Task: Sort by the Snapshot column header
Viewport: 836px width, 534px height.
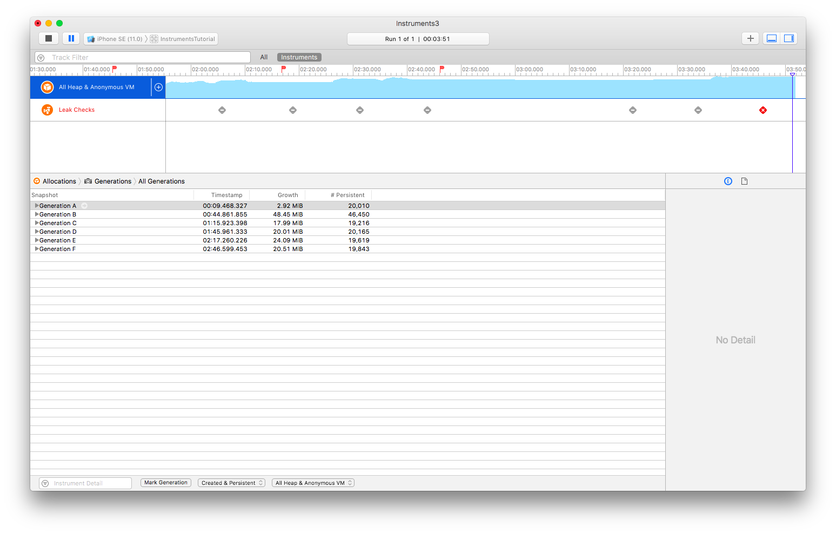Action: click(112, 195)
